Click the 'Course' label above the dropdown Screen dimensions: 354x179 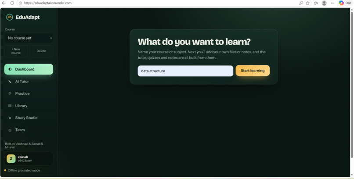click(10, 29)
